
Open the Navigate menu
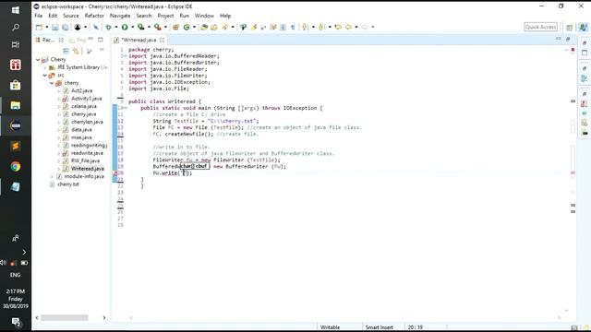point(120,16)
